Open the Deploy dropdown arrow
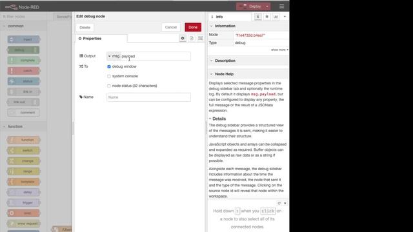The width and height of the screenshot is (413, 232). pos(267,6)
